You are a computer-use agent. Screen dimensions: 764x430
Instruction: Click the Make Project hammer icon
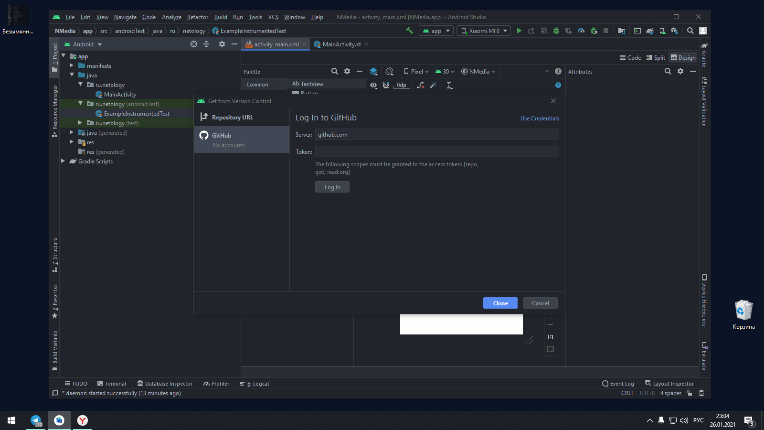coord(409,31)
